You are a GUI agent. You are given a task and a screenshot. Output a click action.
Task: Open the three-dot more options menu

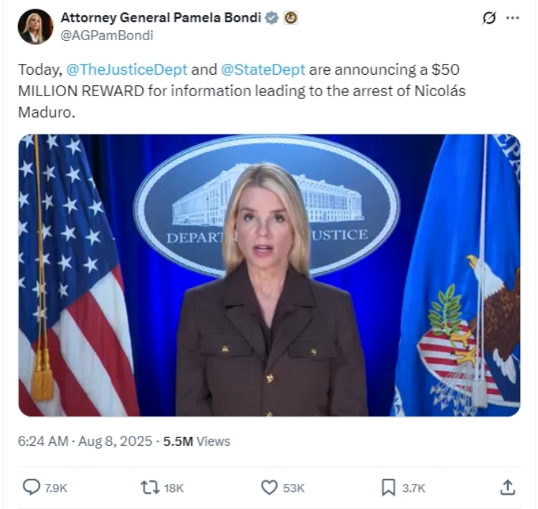pos(513,18)
